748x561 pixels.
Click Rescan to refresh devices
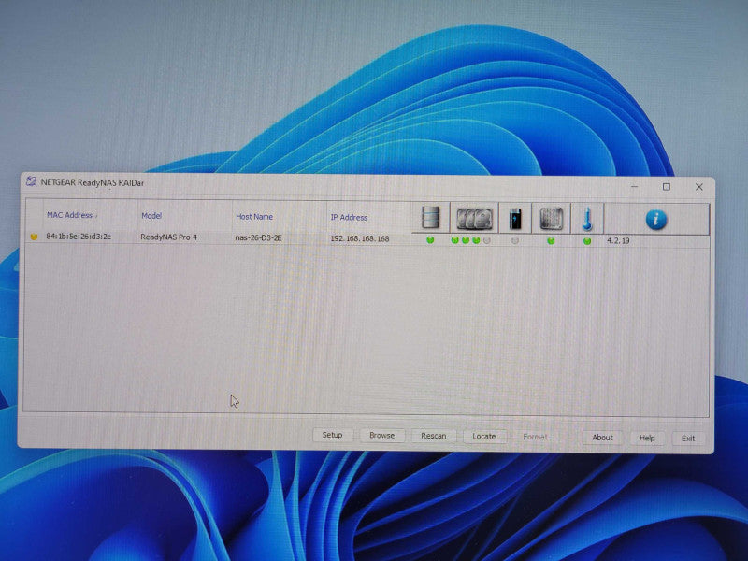point(434,436)
